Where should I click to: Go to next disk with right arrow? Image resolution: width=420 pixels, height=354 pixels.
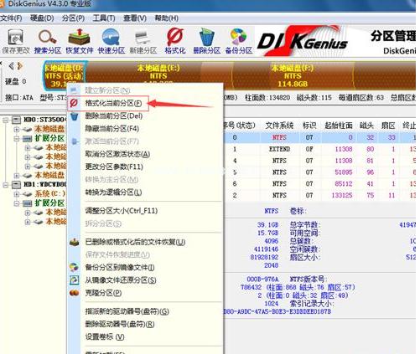coord(20,66)
